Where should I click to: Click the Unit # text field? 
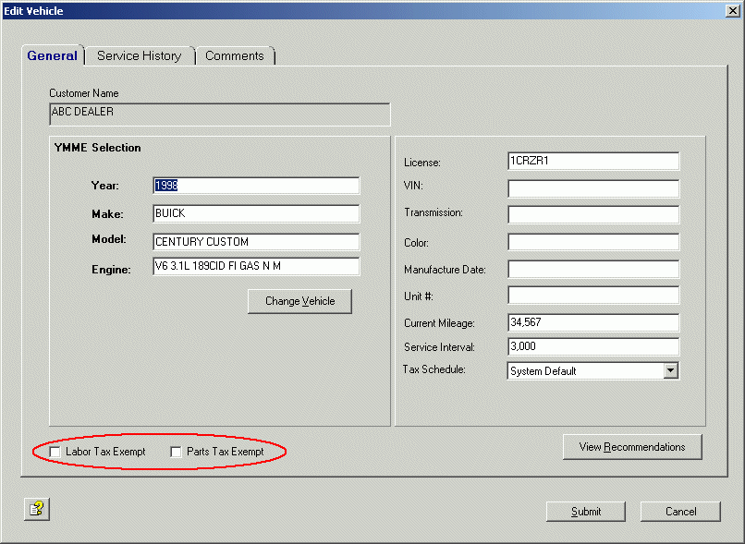click(x=592, y=296)
